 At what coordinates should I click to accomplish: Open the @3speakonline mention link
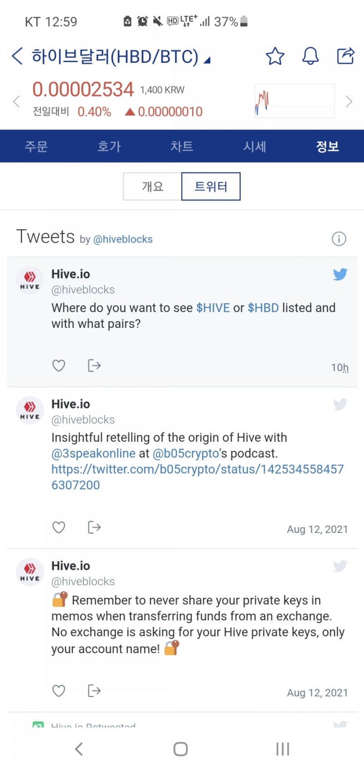click(93, 454)
